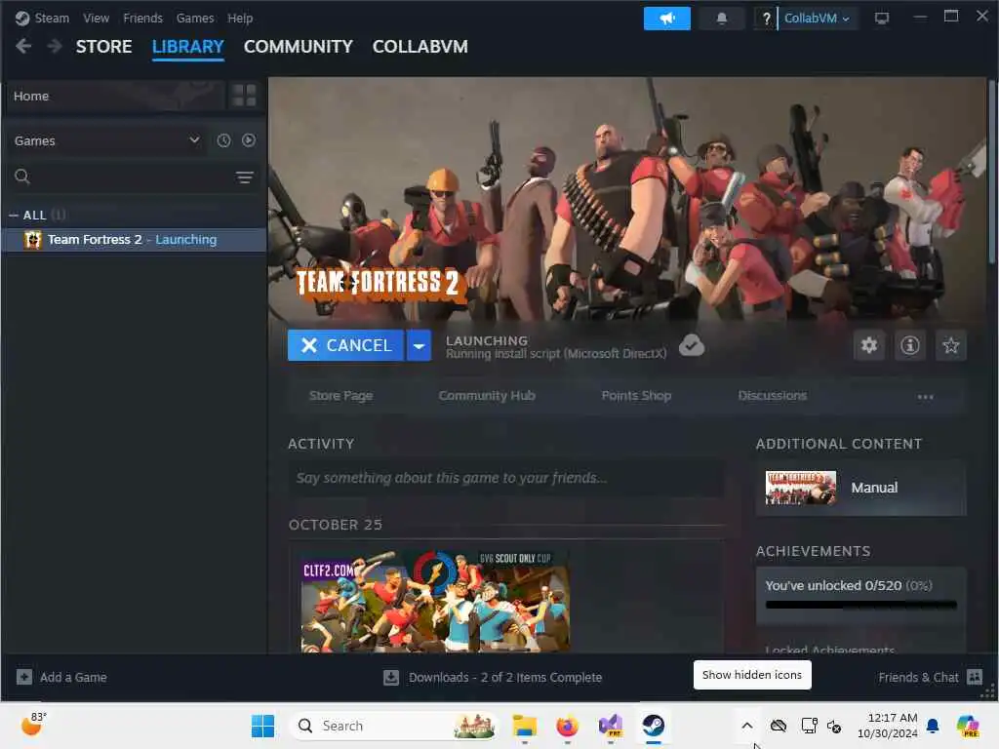This screenshot has width=999, height=749.
Task: Open the Help menu
Action: pyautogui.click(x=240, y=18)
